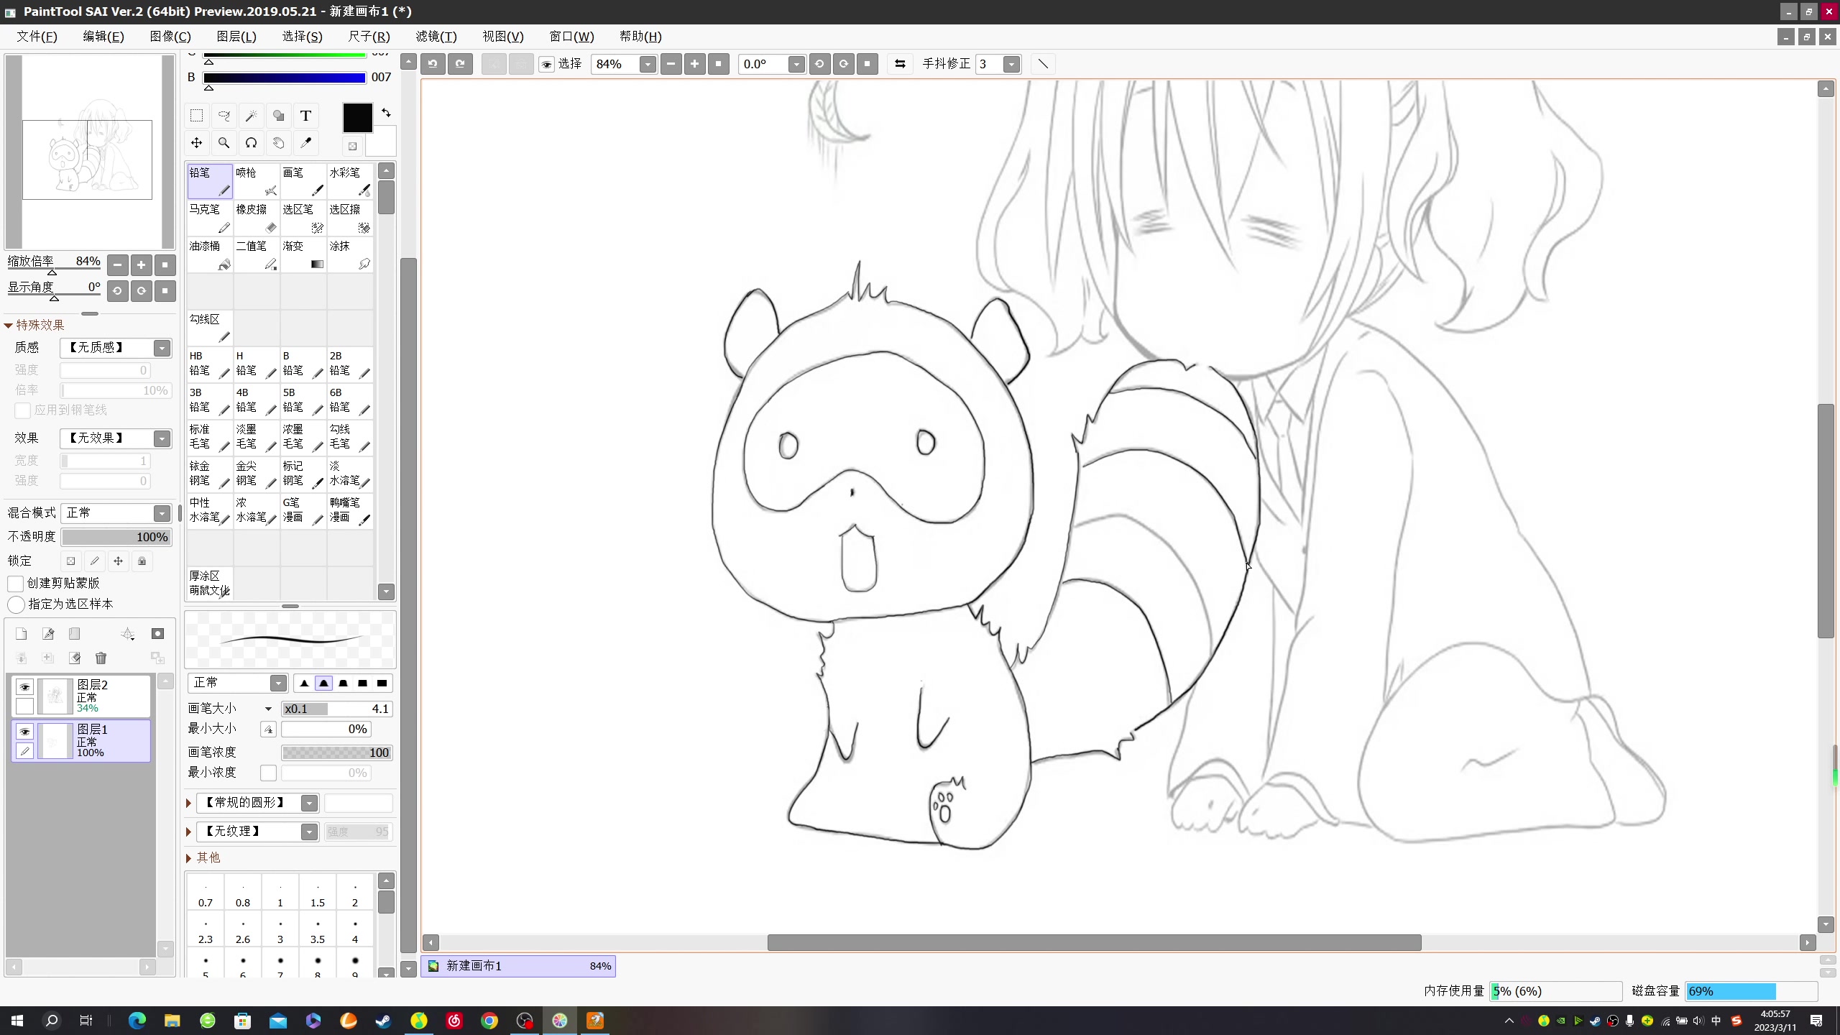Open the 混合模式 blend mode dropdown

pyautogui.click(x=162, y=513)
